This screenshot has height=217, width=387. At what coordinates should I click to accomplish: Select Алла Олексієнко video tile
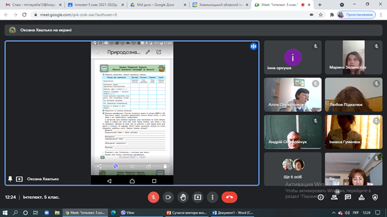293,94
